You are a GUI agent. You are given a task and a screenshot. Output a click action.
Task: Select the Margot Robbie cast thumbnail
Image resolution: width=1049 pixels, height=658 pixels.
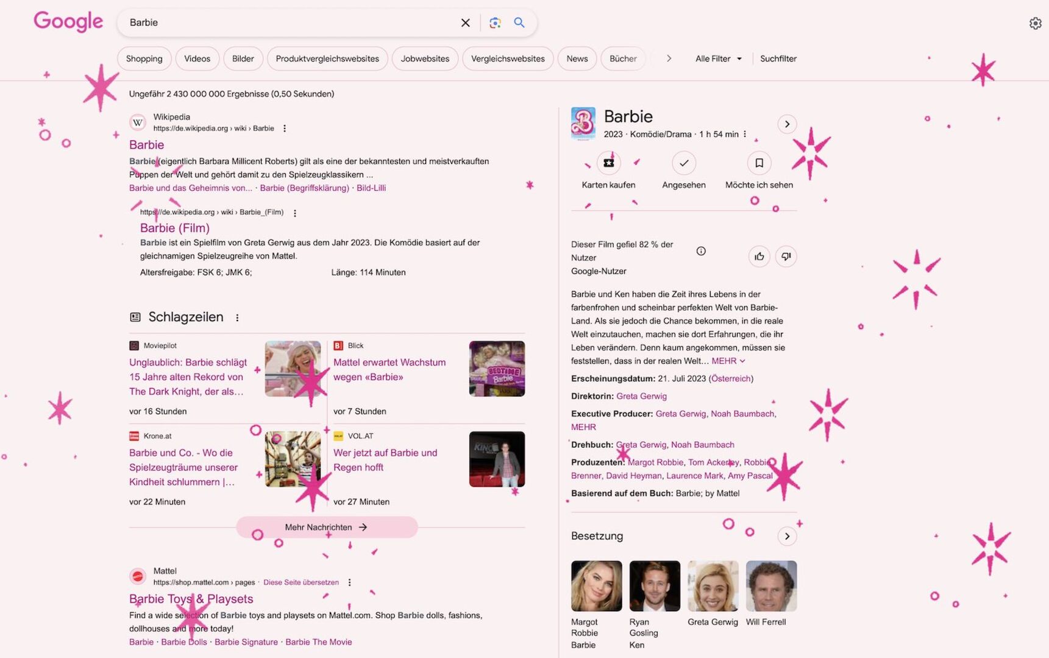pyautogui.click(x=596, y=585)
